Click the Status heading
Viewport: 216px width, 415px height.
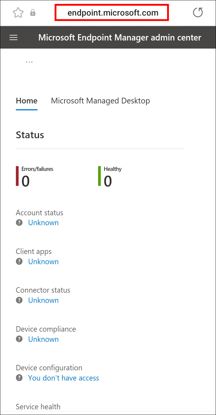30,135
